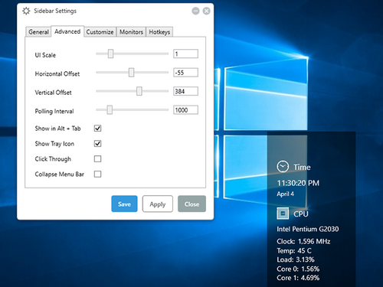The image size is (383, 287).
Task: Click the 11:30:20 PM time text
Action: [298, 183]
